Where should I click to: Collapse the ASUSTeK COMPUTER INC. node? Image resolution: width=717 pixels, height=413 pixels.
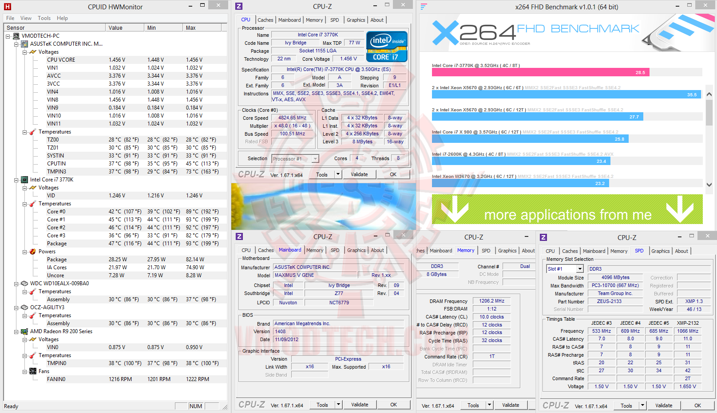tap(16, 44)
